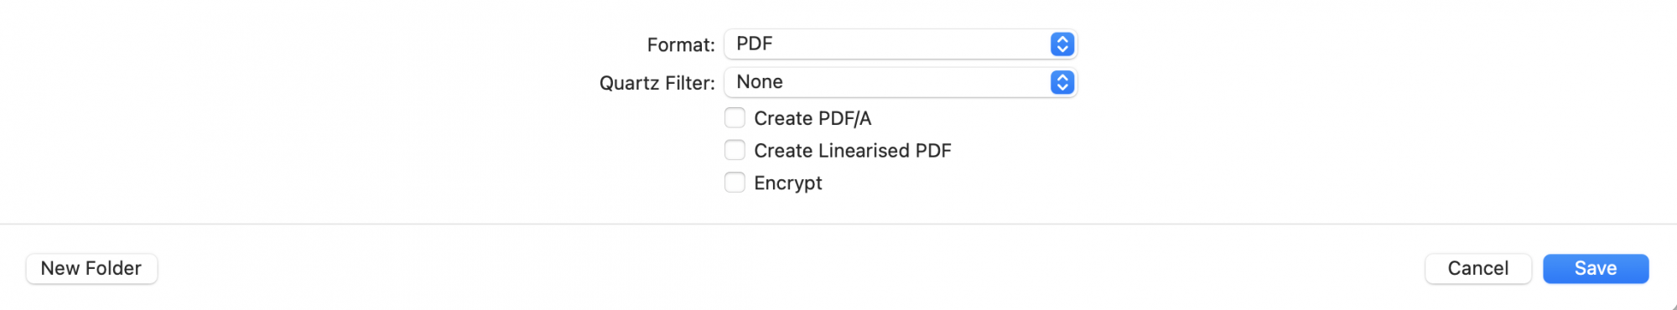Screen dimensions: 1677x310
Task: Click the down chevron in Quartz Filter's stepper
Action: [x=1062, y=87]
